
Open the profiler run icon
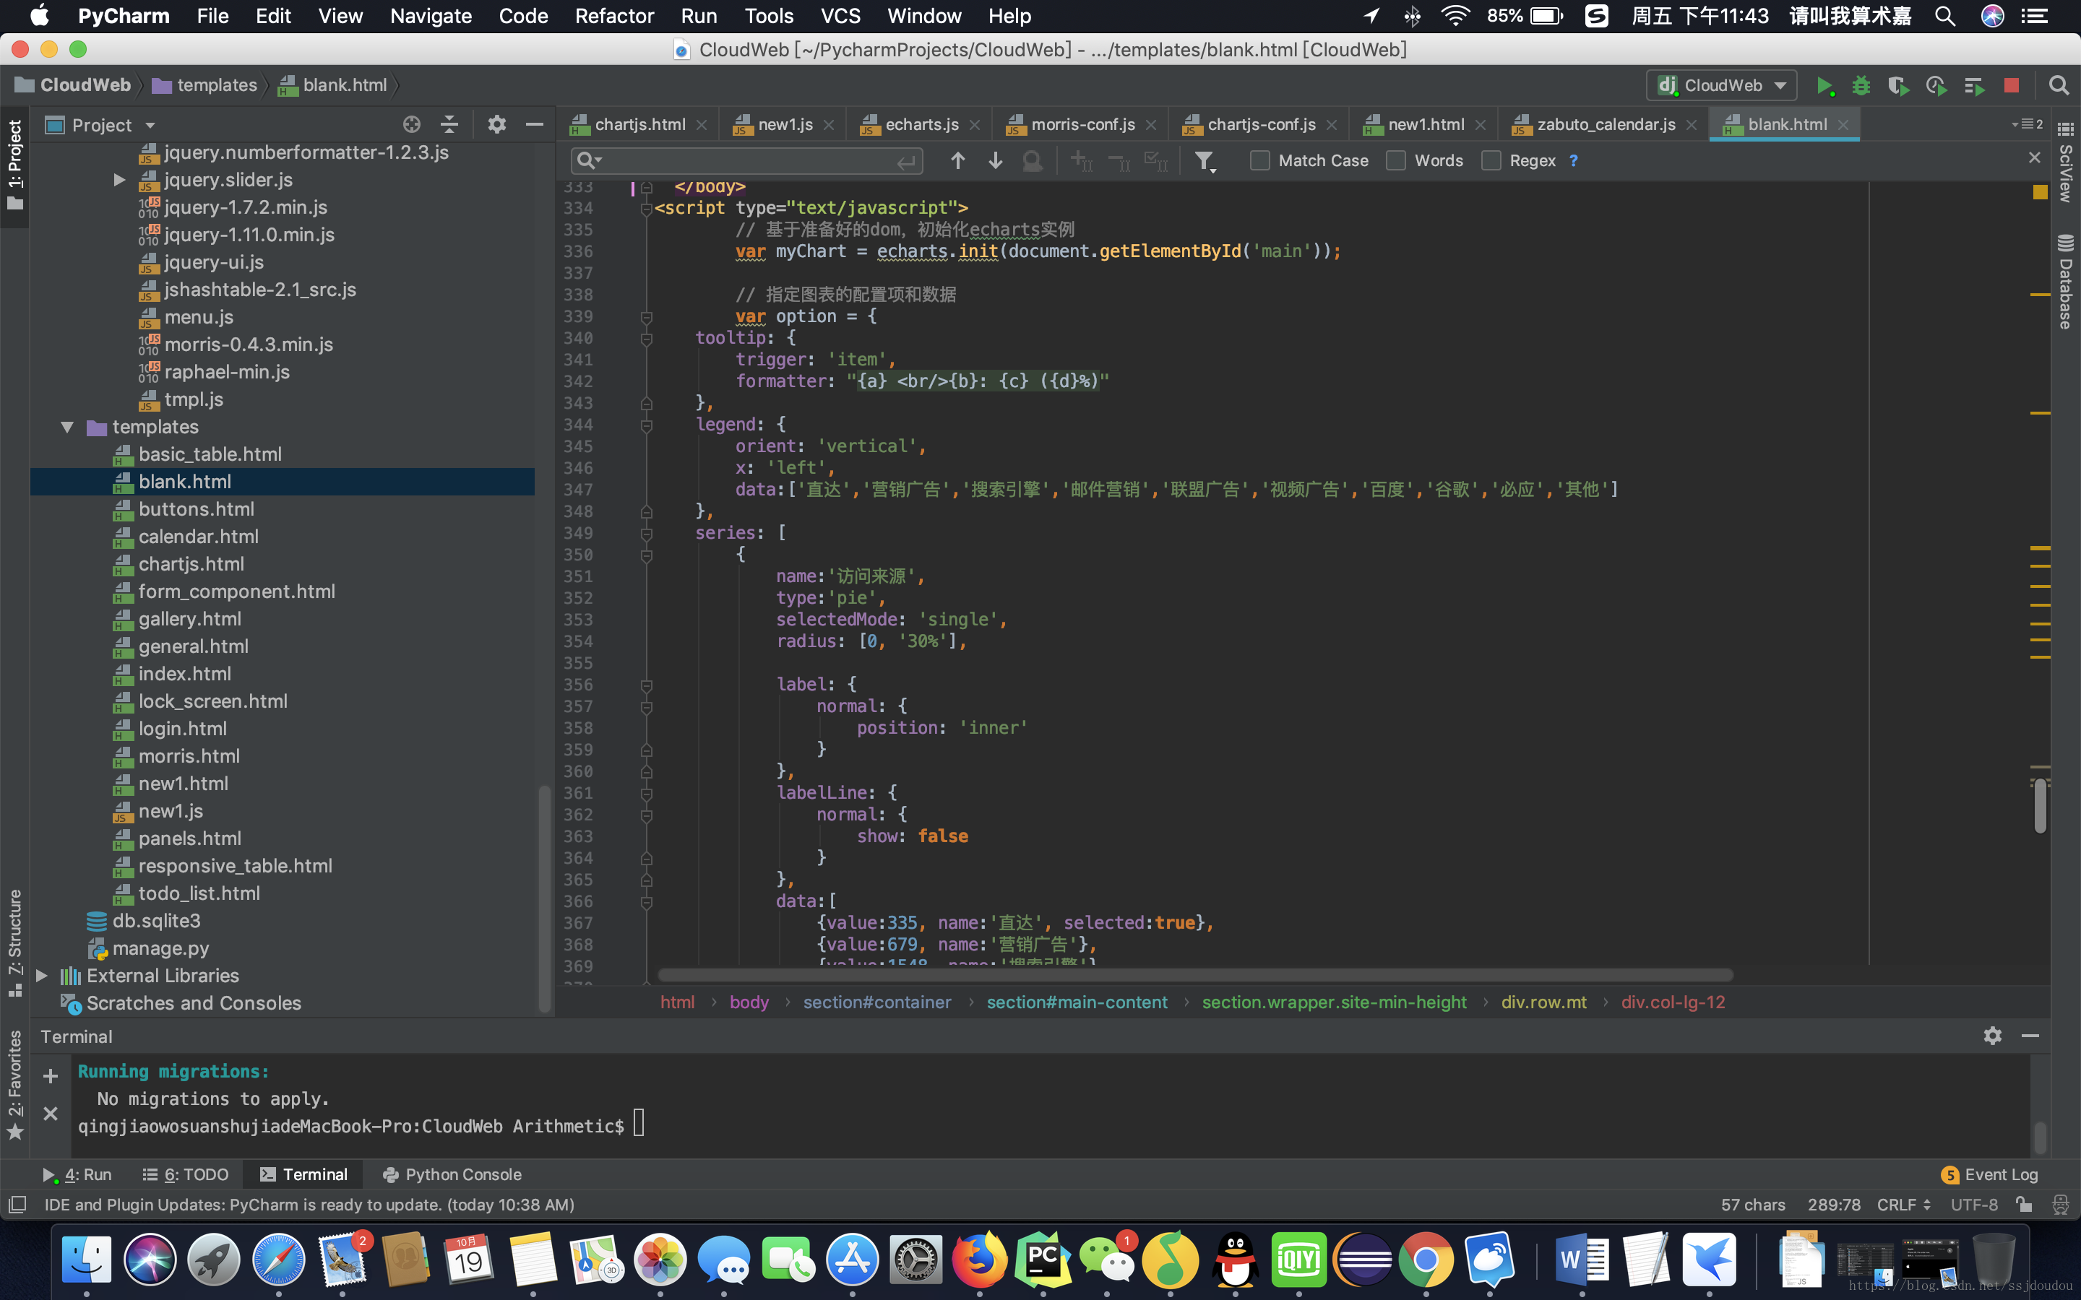[x=1936, y=86]
